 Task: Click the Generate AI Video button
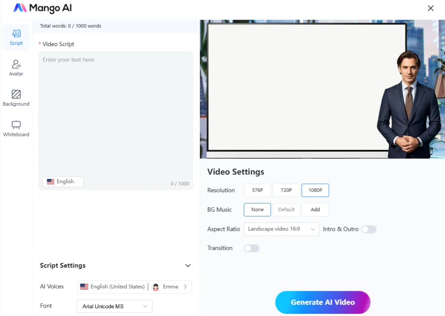pyautogui.click(x=322, y=302)
